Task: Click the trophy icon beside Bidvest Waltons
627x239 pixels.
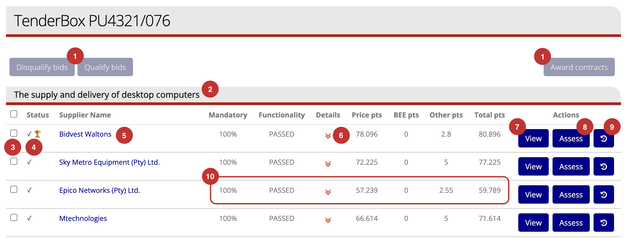Action: tap(38, 134)
